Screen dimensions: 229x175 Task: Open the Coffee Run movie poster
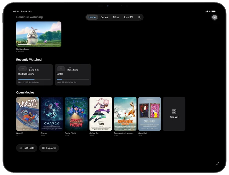101,114
